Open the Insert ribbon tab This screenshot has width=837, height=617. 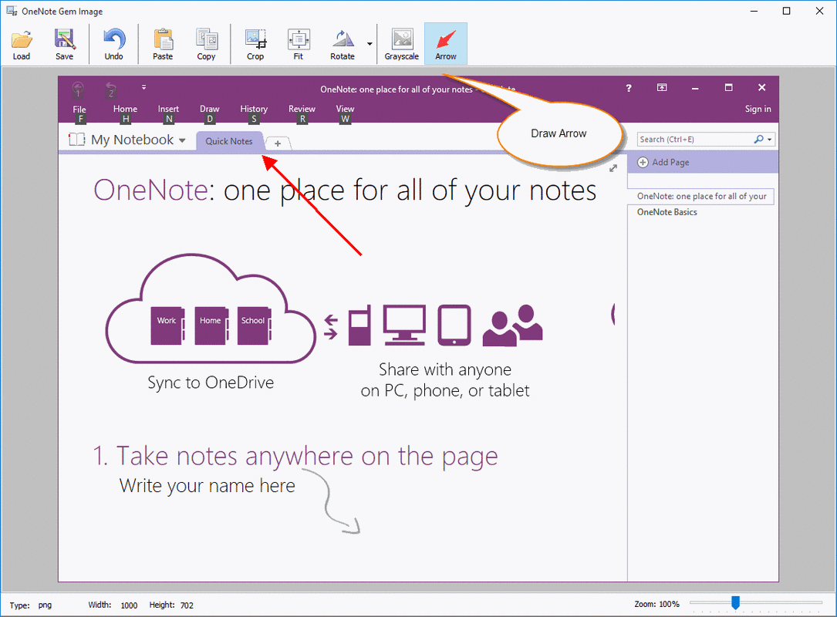[168, 110]
